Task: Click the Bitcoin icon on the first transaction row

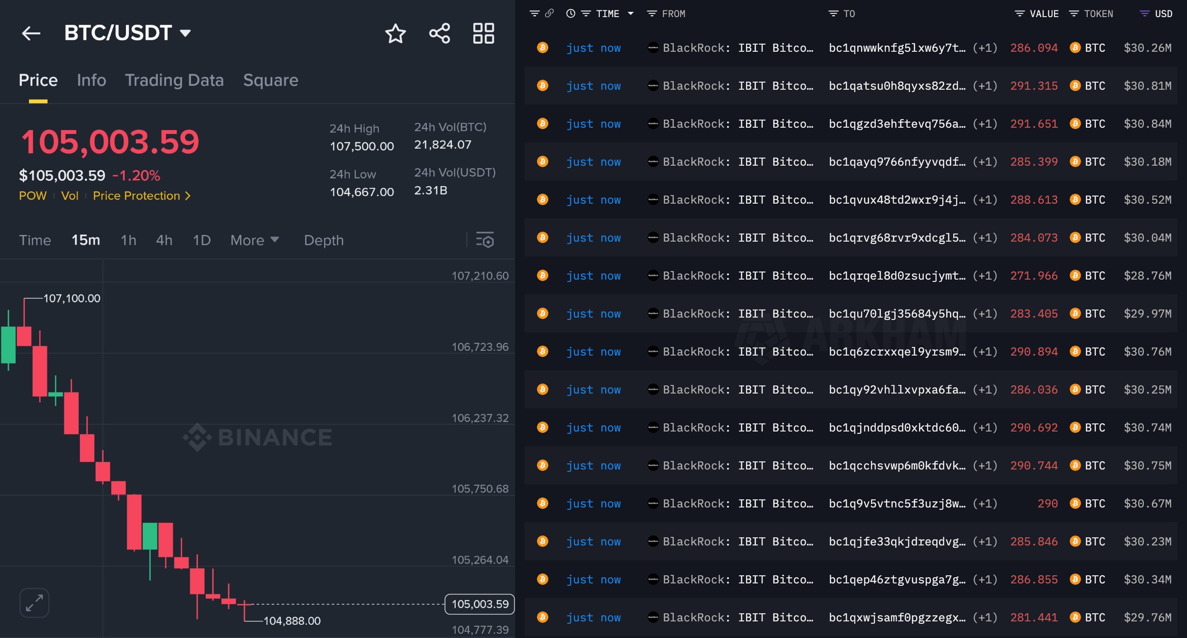Action: click(x=542, y=47)
